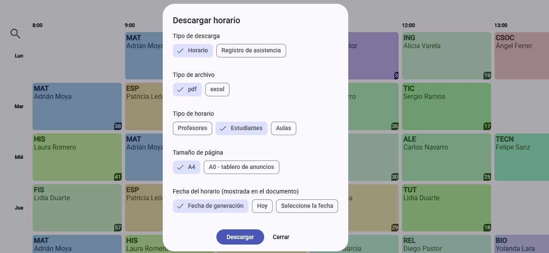Select A4 page size chip

click(x=186, y=167)
